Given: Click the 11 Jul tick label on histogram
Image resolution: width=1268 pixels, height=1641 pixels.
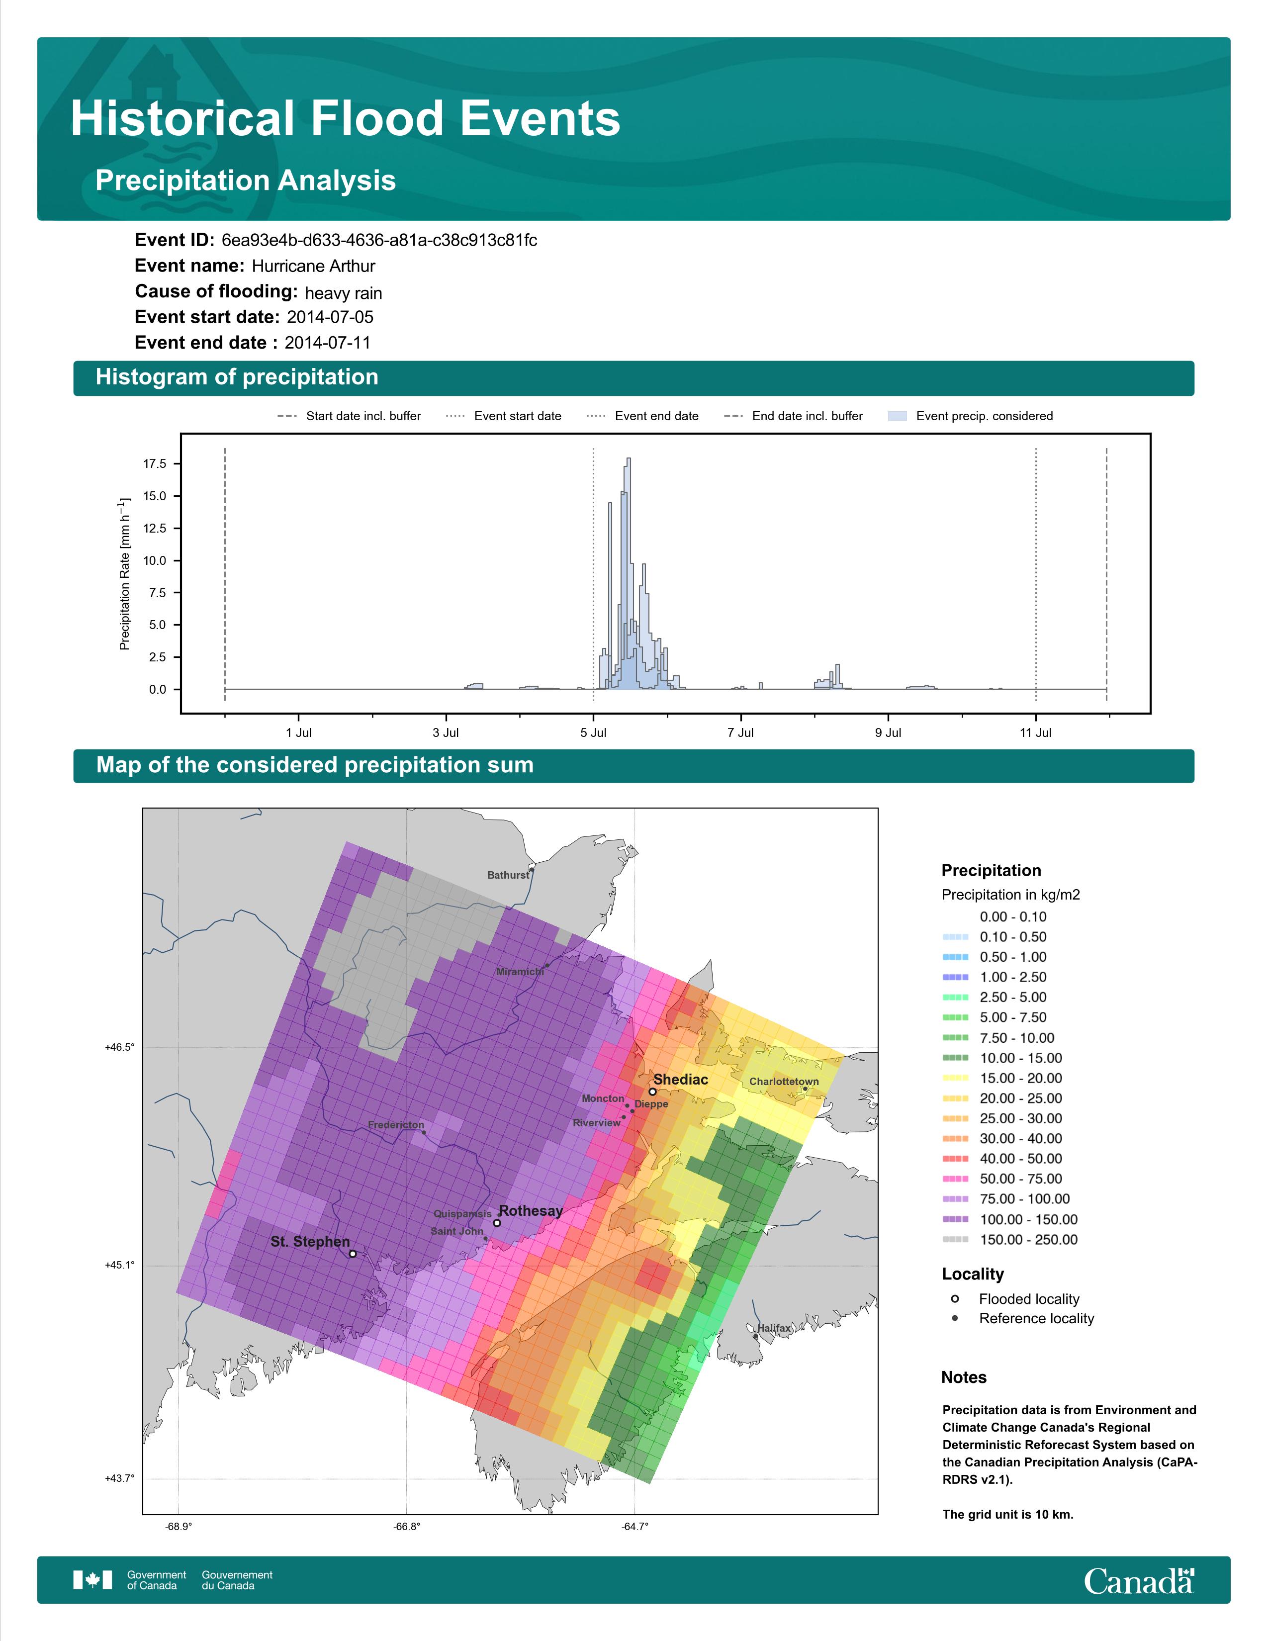Looking at the screenshot, I should [1036, 732].
